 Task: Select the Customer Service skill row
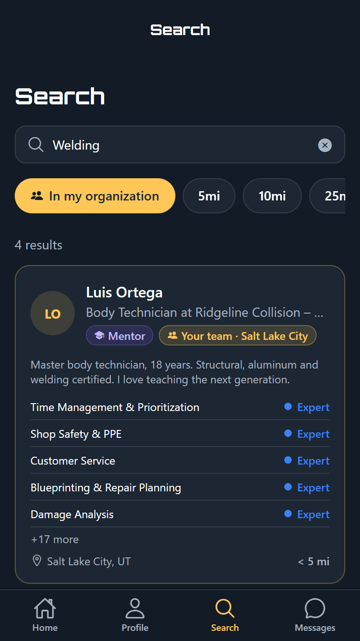click(x=180, y=460)
